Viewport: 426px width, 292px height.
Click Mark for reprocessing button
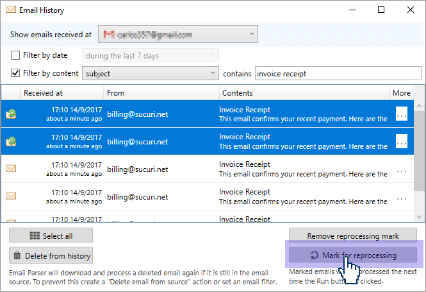tap(352, 255)
